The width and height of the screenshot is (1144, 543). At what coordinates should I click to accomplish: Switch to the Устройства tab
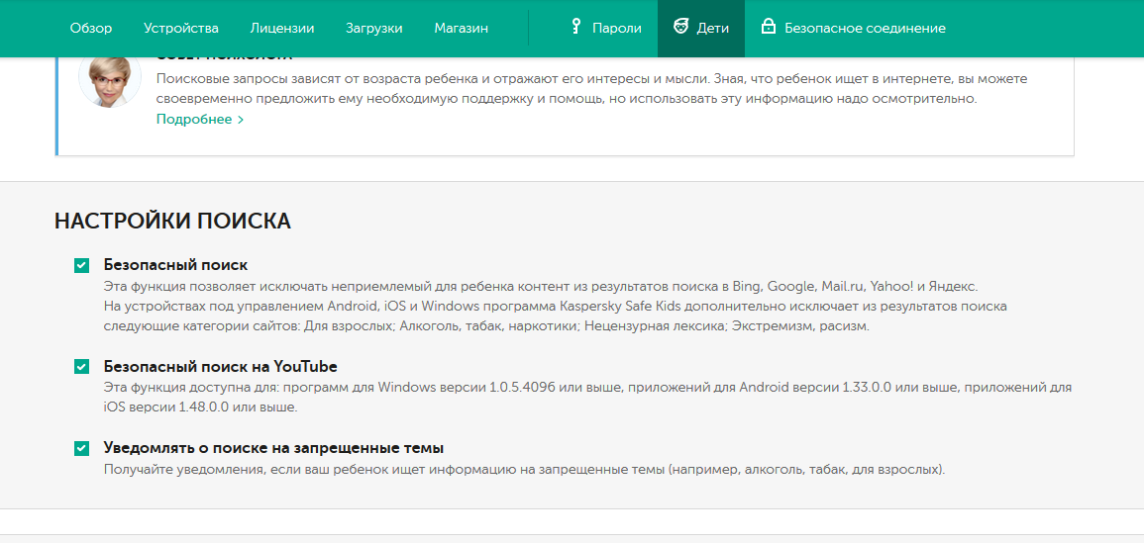(181, 28)
